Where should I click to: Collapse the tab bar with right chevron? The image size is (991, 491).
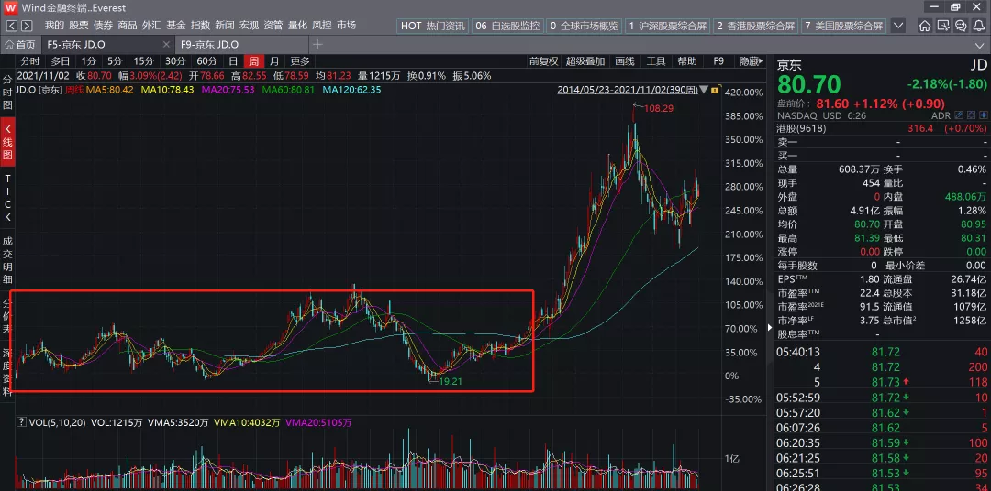coord(982,45)
